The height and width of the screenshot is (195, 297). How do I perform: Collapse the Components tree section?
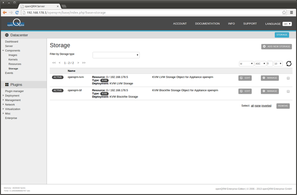click(x=3, y=50)
